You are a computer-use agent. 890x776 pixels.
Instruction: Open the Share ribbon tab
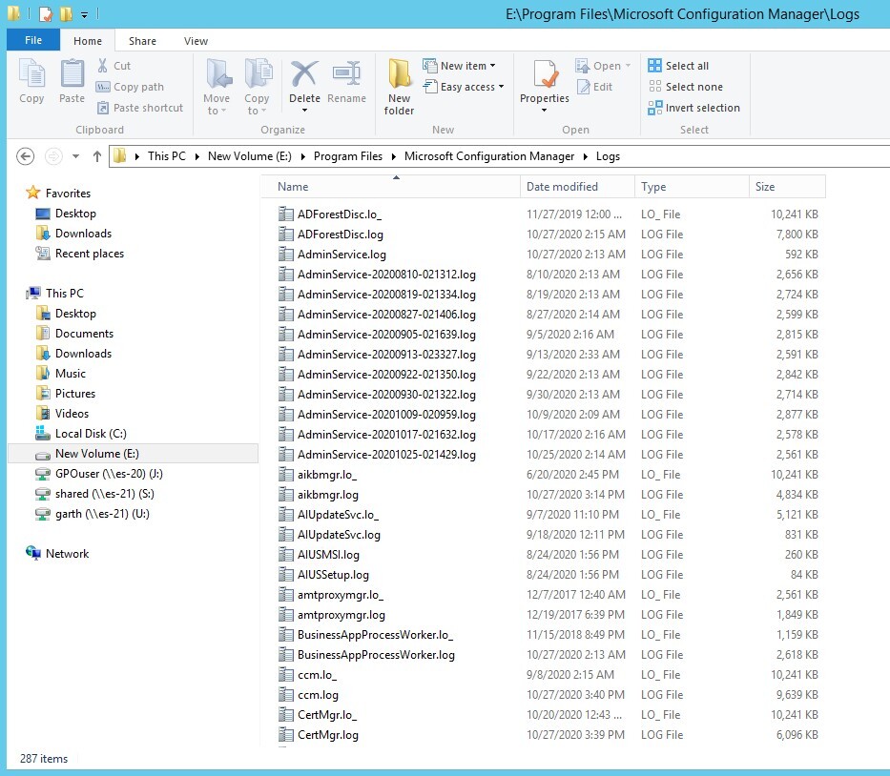click(x=142, y=41)
